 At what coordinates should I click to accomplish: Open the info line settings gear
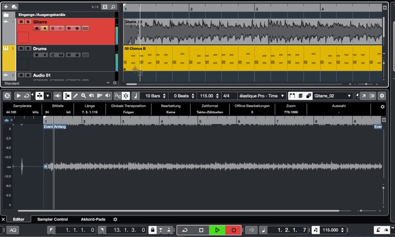(382, 107)
